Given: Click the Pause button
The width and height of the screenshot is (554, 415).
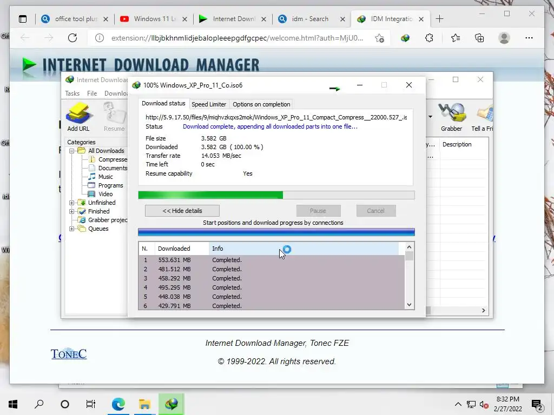Looking at the screenshot, I should tap(318, 211).
